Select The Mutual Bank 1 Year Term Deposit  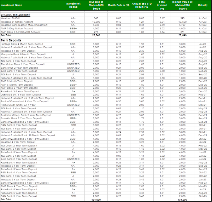pos(22,64)
